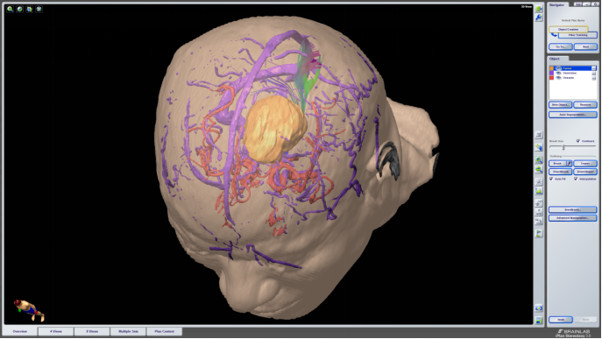Open properties button for Vessels object
602x339 pixels.
pyautogui.click(x=594, y=78)
